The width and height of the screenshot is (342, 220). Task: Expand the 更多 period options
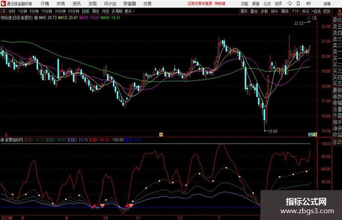pos(130,11)
